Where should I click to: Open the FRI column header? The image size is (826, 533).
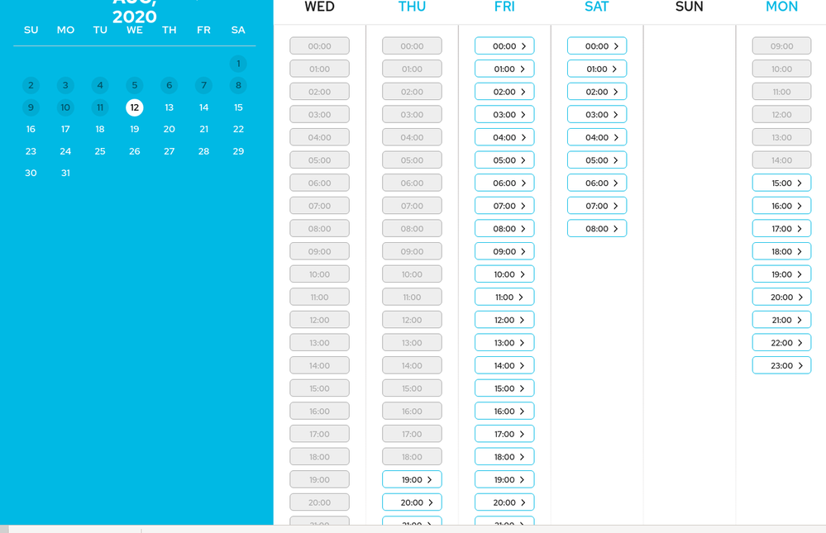coord(504,7)
